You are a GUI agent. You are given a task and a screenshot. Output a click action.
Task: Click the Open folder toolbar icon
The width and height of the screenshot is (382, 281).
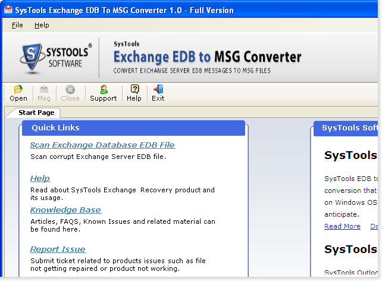click(x=18, y=89)
